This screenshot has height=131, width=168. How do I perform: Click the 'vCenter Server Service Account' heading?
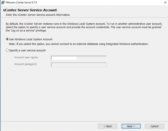[30, 10]
